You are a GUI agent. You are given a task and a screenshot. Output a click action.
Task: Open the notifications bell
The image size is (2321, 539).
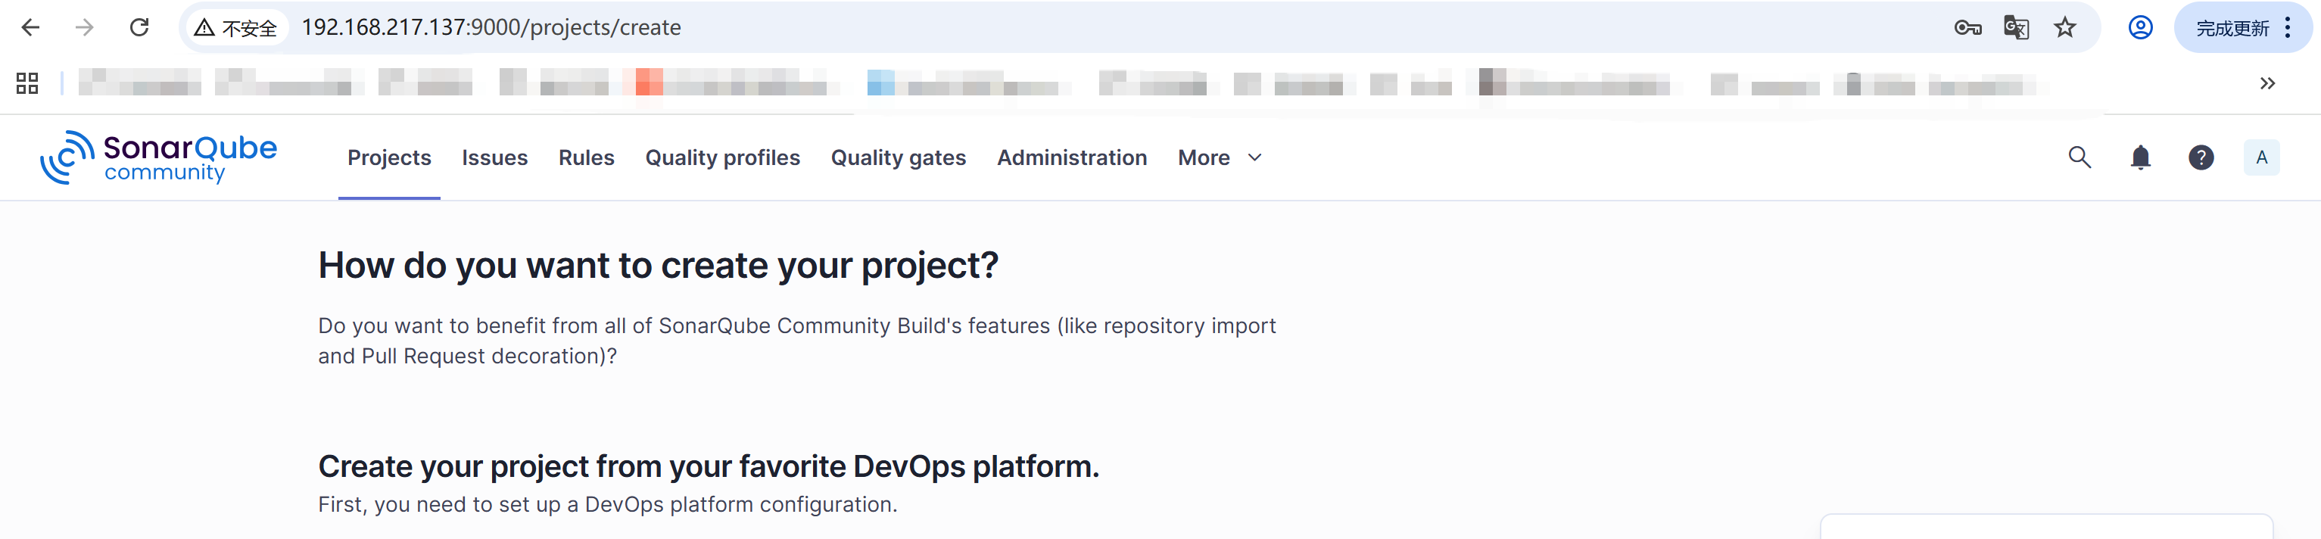(2140, 157)
